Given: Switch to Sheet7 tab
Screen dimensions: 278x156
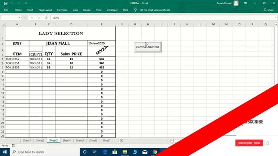Looking at the screenshot, I should 106,140.
